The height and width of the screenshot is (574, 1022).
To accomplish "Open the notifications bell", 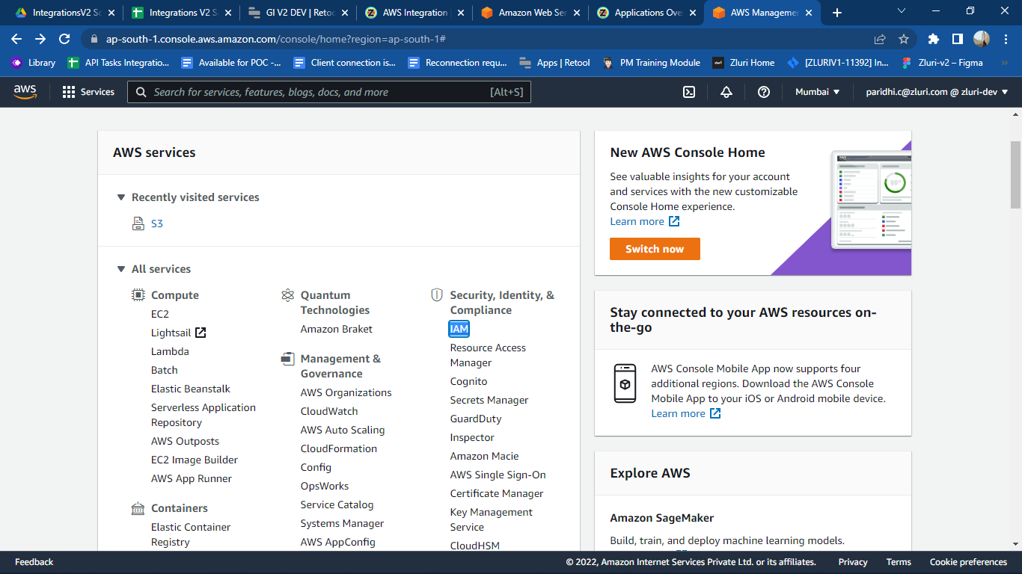I will 726,92.
